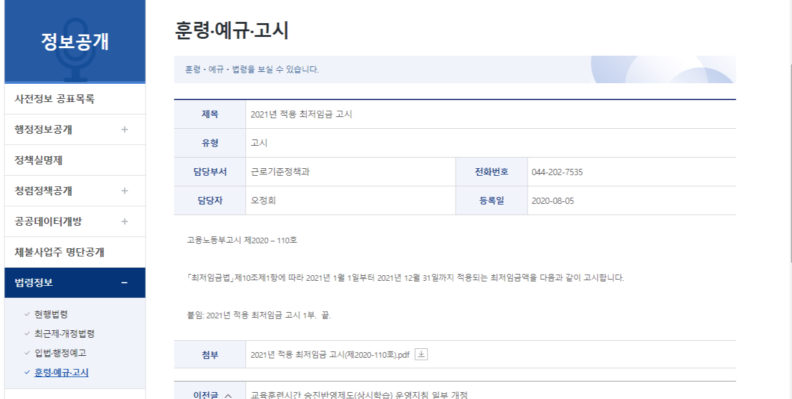Click the registration date 2020-08-05

coord(553,201)
